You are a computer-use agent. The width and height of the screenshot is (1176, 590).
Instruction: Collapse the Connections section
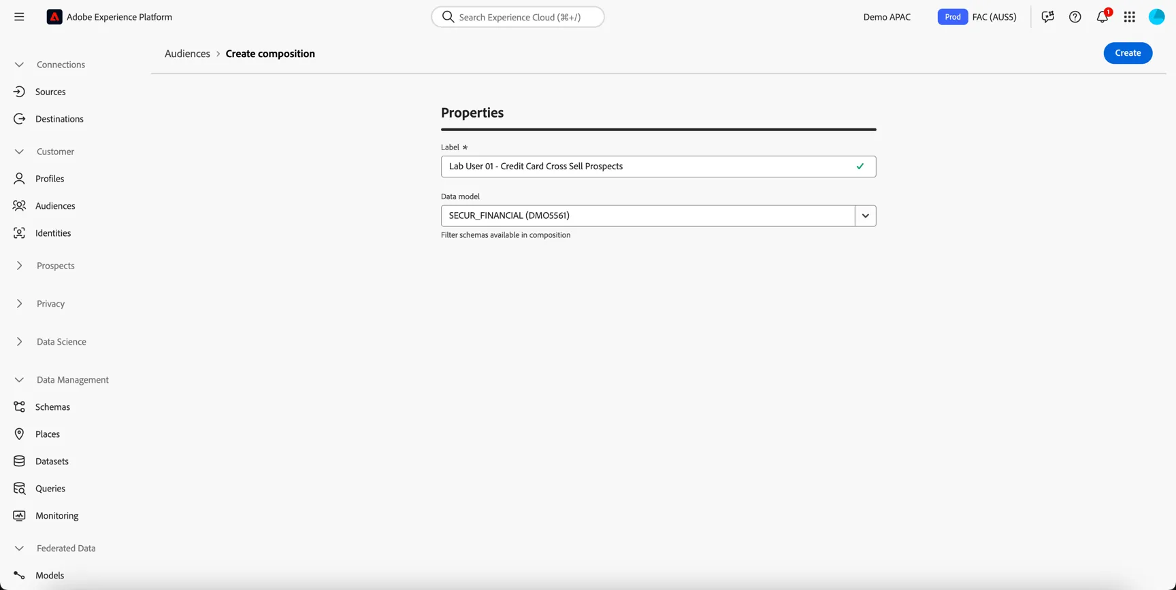19,65
